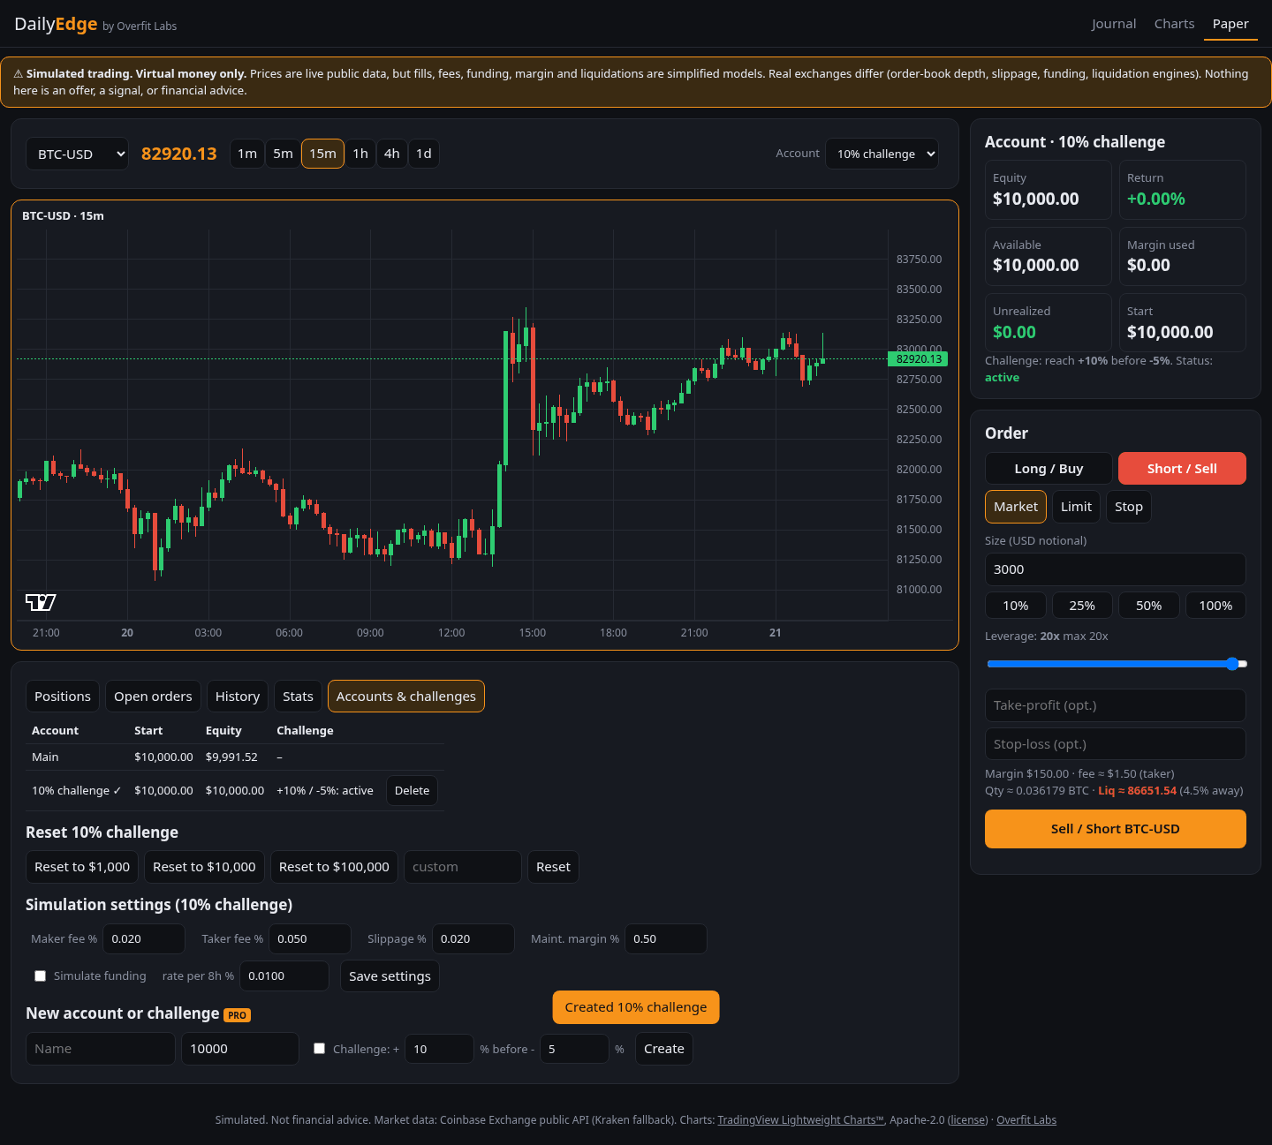The image size is (1272, 1145).
Task: Tick the Challenge checkbox for new account
Action: 319,1049
